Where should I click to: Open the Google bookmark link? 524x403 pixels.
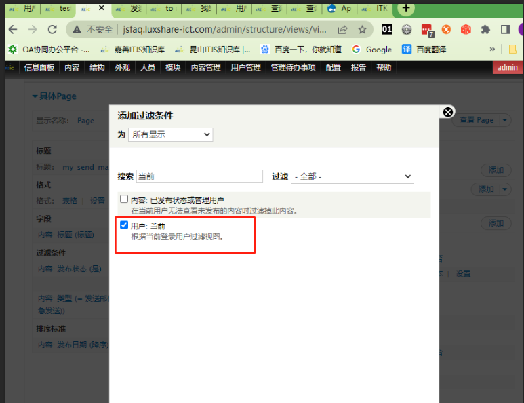click(371, 50)
